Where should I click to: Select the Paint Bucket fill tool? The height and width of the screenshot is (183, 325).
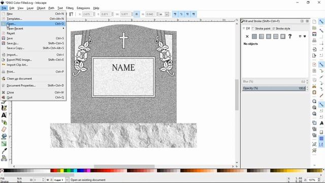tap(4, 136)
